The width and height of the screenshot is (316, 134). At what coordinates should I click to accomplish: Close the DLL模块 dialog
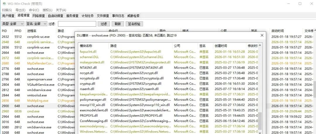262,35
